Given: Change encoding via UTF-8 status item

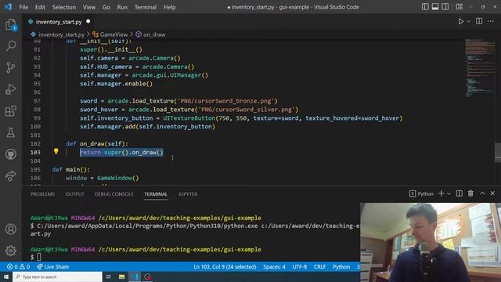Looking at the screenshot, I should (x=299, y=266).
